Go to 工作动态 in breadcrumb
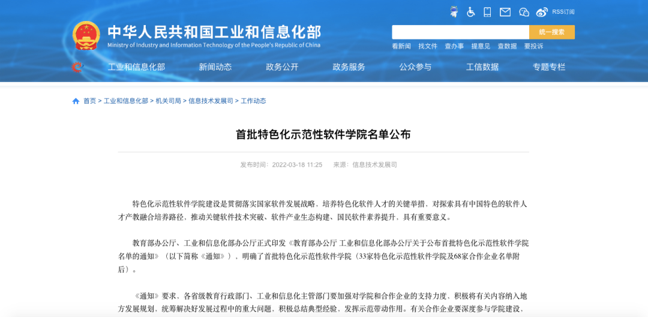Screen dimensions: 648x317 coord(253,101)
